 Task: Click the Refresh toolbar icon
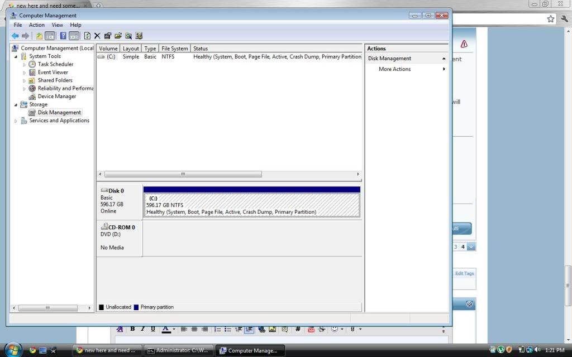pyautogui.click(x=87, y=36)
